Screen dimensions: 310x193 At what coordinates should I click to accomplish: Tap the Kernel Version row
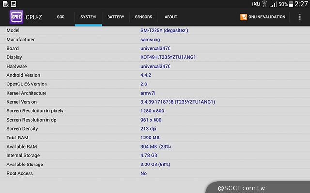click(155, 102)
